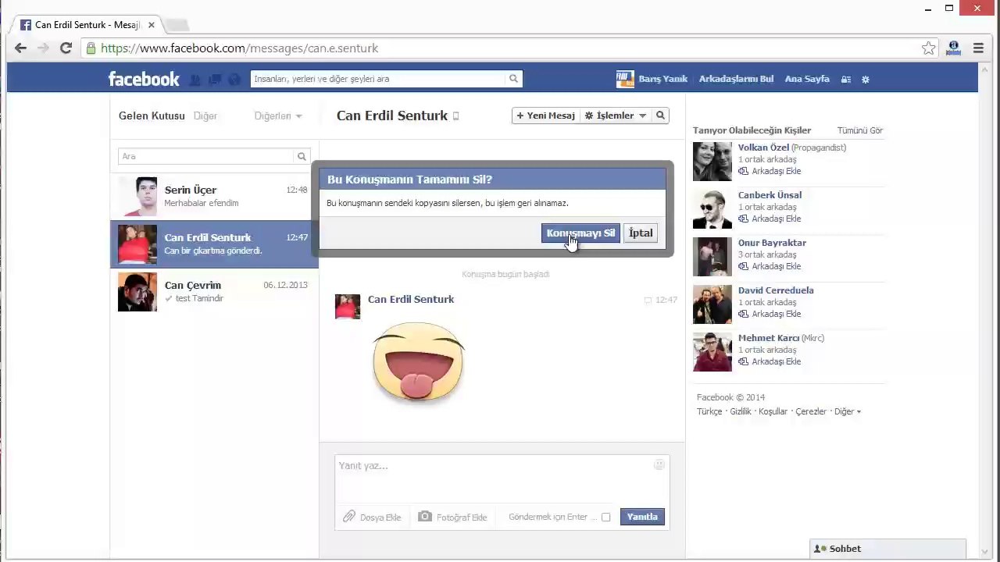The image size is (1000, 562).
Task: Click the Fotoğraf Ekle label
Action: coord(462,518)
